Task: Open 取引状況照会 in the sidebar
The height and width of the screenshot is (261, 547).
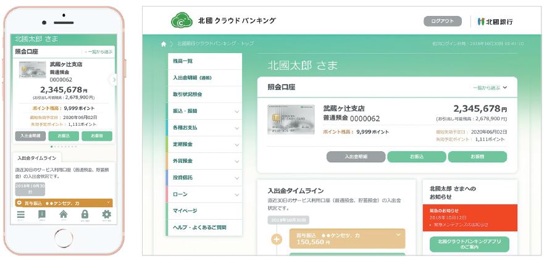Action: coord(204,94)
